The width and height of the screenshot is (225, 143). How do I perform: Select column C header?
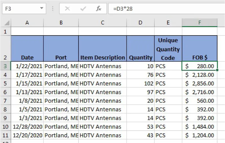pos(102,23)
